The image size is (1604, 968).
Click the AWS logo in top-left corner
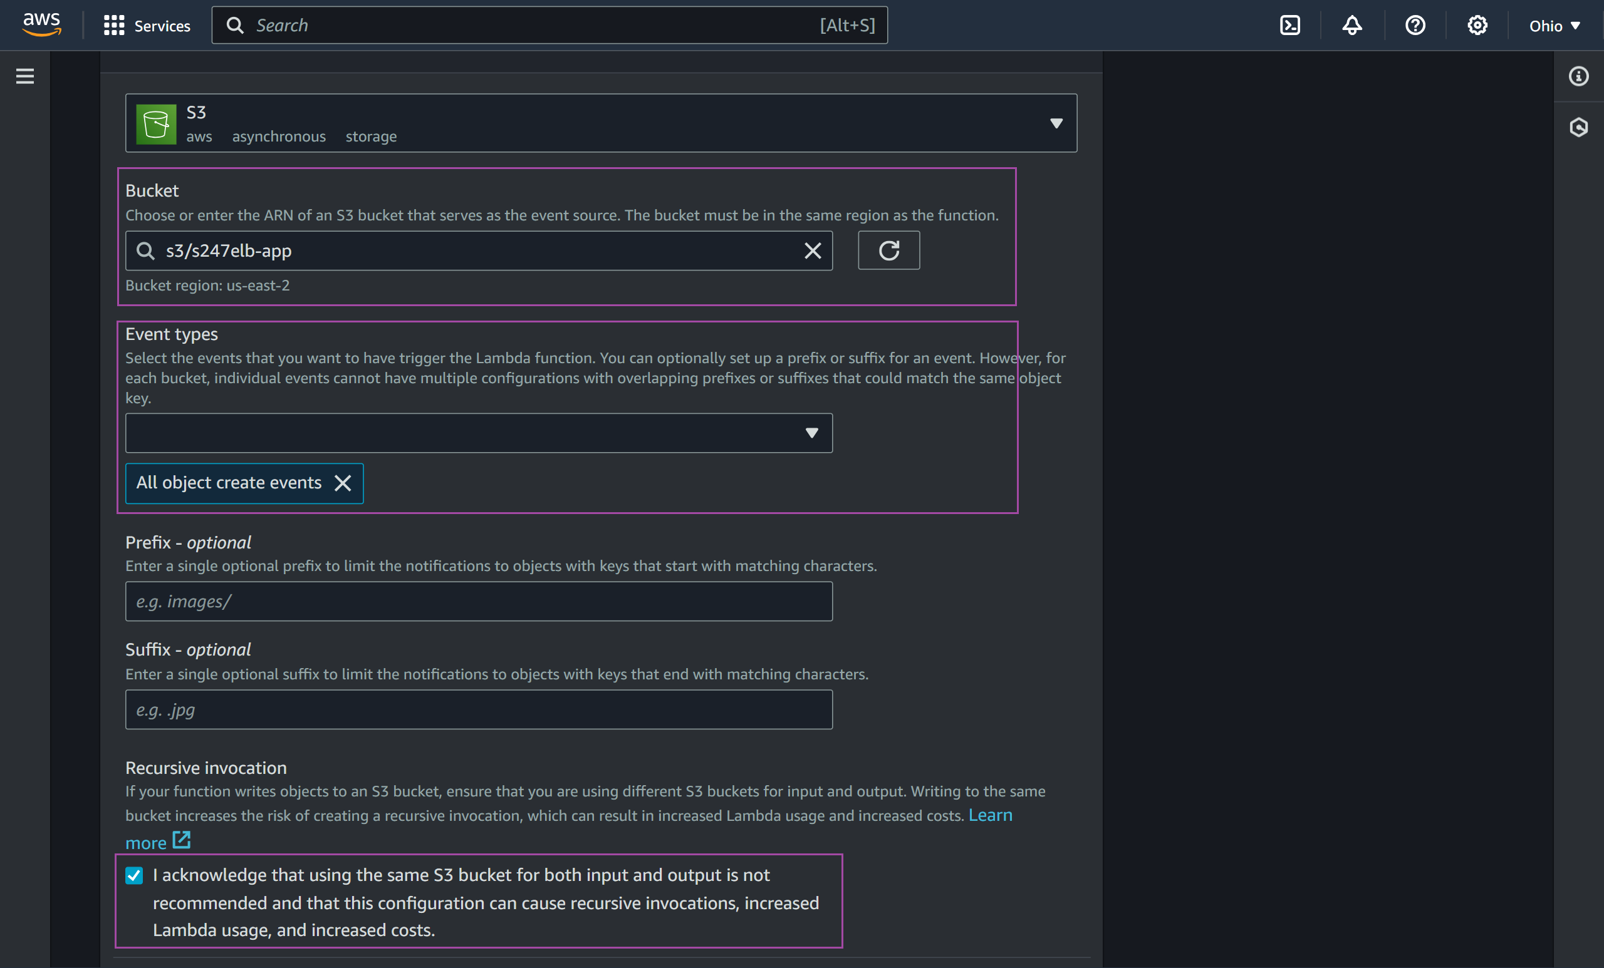(x=40, y=24)
